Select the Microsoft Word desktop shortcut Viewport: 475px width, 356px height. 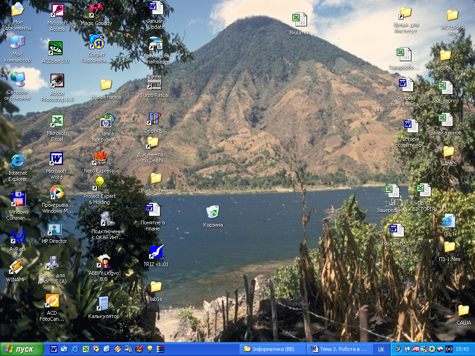click(56, 159)
